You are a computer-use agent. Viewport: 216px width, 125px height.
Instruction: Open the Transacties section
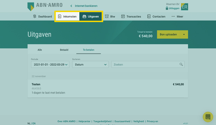[x=134, y=17]
